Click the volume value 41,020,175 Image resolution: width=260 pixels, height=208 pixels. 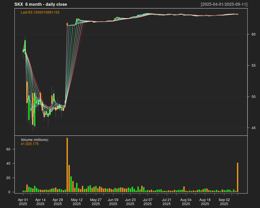click(30, 144)
